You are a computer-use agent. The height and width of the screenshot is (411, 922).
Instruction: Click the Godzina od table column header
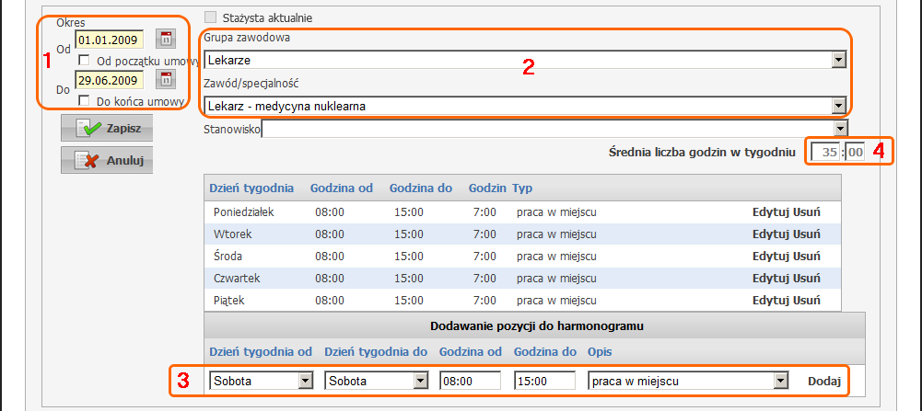342,188
